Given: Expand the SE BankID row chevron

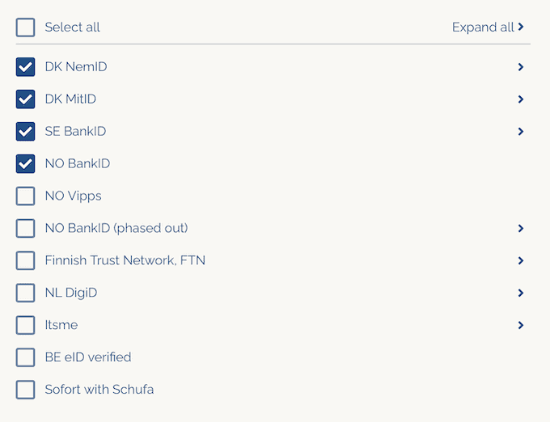Looking at the screenshot, I should [521, 132].
